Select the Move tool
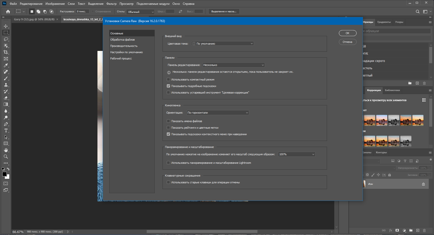 click(6, 26)
